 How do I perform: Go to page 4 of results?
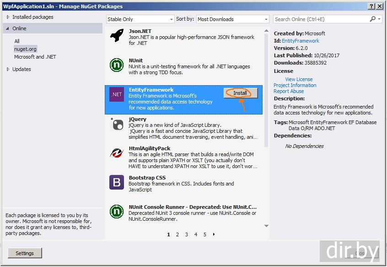tap(195, 234)
